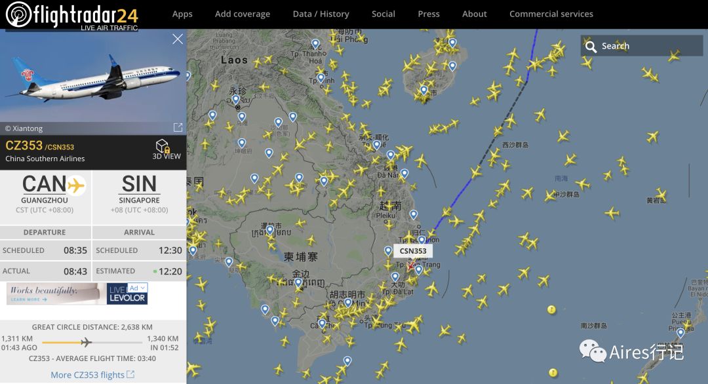
Task: Click the search magnifier icon
Action: pos(591,47)
